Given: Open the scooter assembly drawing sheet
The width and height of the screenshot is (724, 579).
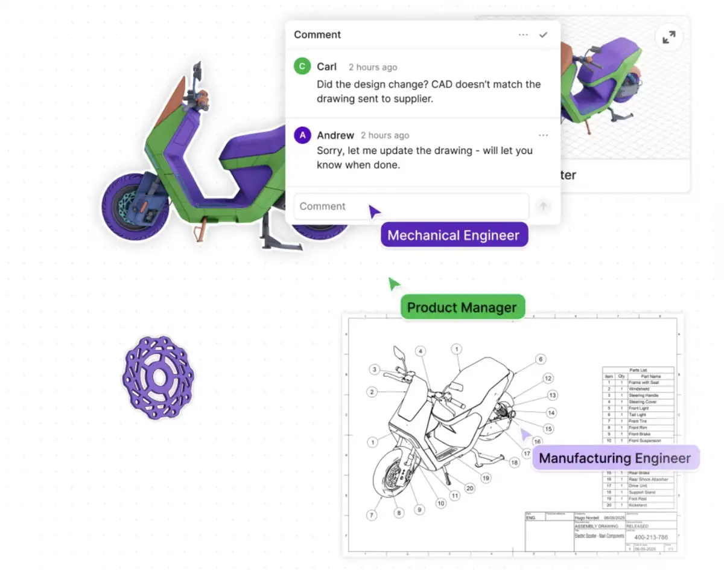Looking at the screenshot, I should point(513,435).
